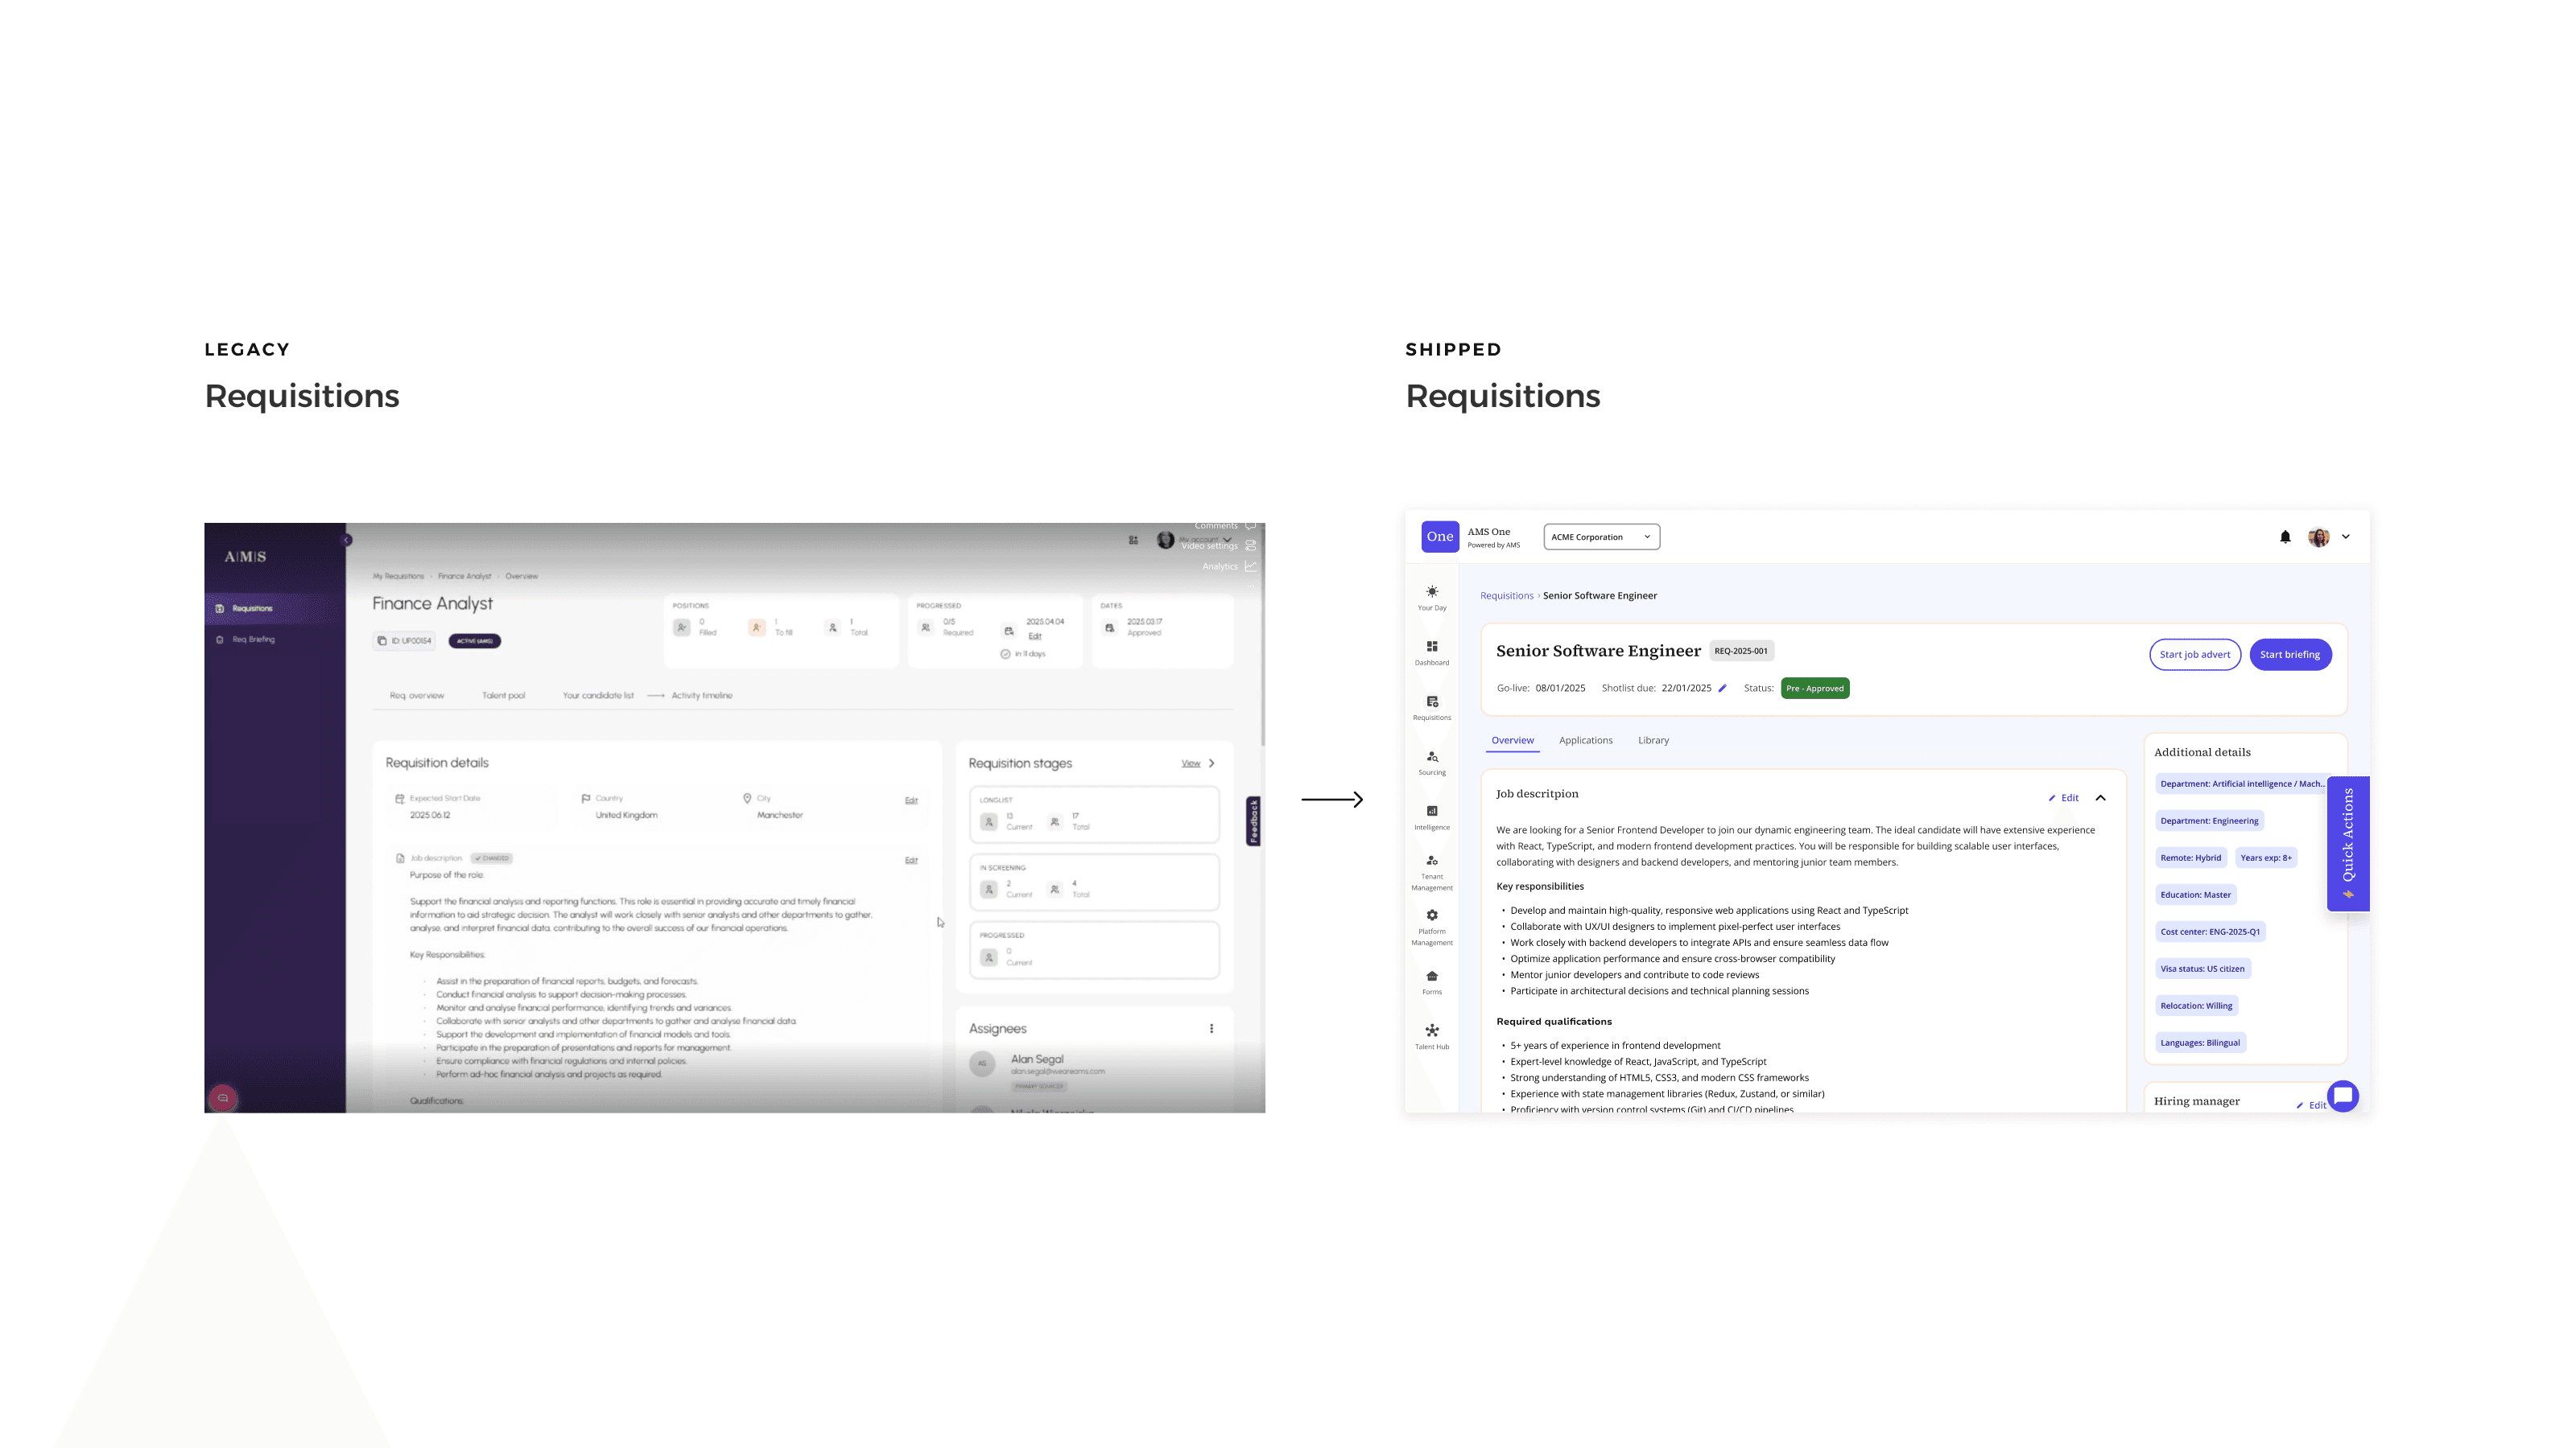Click the Pre - Approved status badge
The width and height of the screenshot is (2576, 1448).
1815,689
